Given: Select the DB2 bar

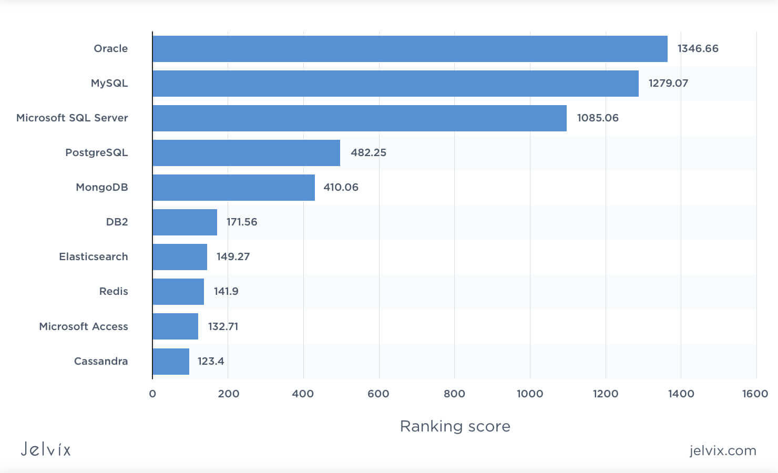Looking at the screenshot, I should (184, 222).
